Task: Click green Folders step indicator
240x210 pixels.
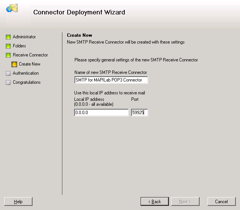Action: point(8,46)
